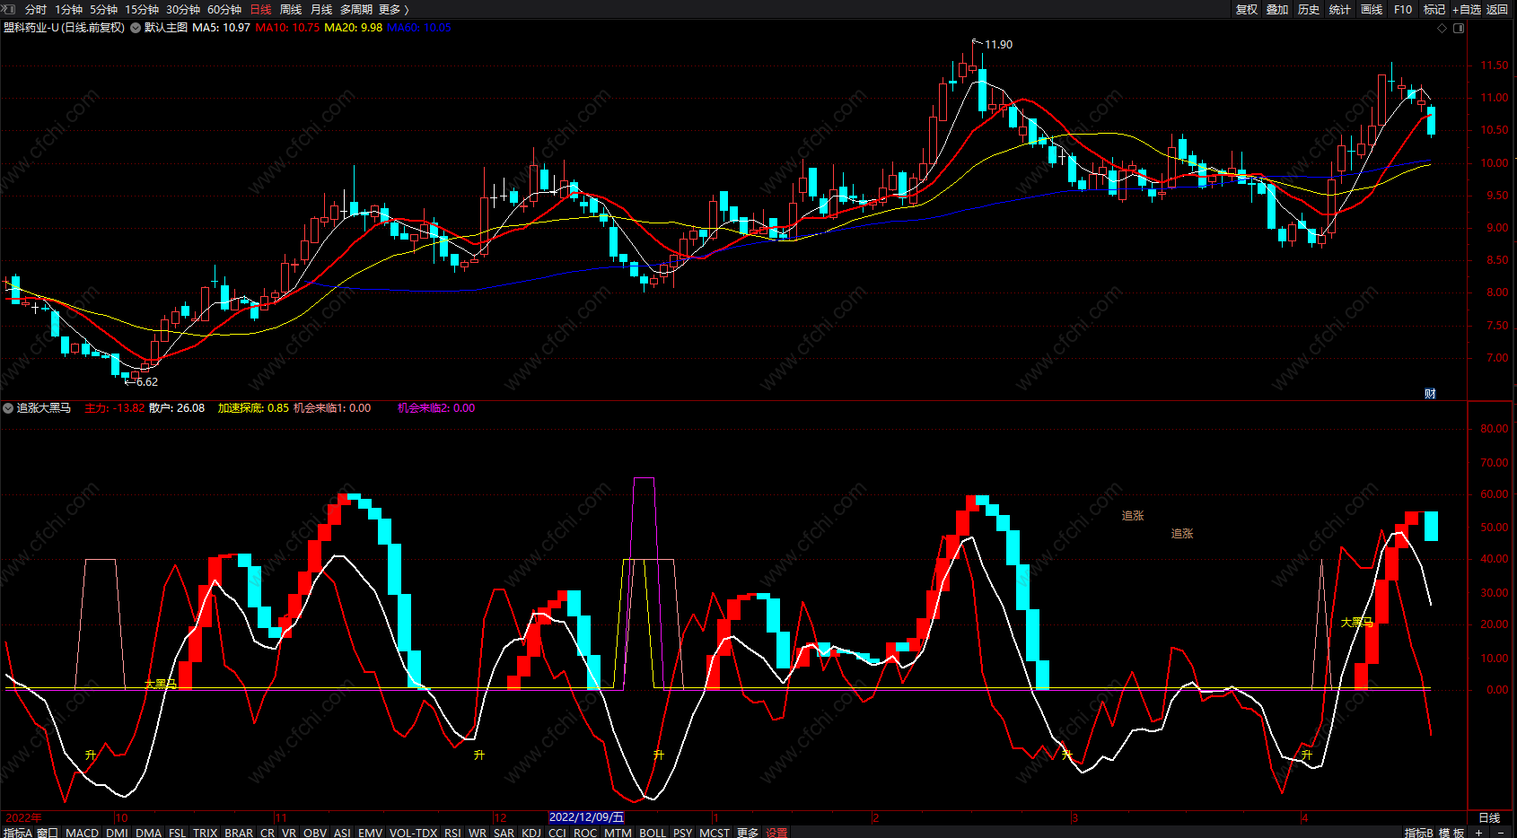1517x838 pixels.
Task: Click the diamond marker icon on main chart
Action: pyautogui.click(x=1442, y=28)
